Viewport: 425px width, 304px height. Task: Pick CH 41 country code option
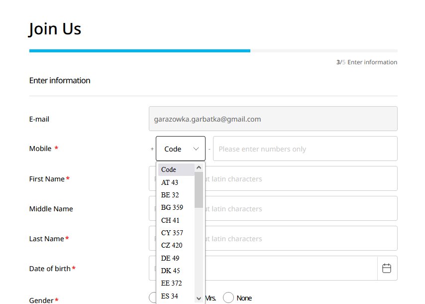[x=176, y=220]
